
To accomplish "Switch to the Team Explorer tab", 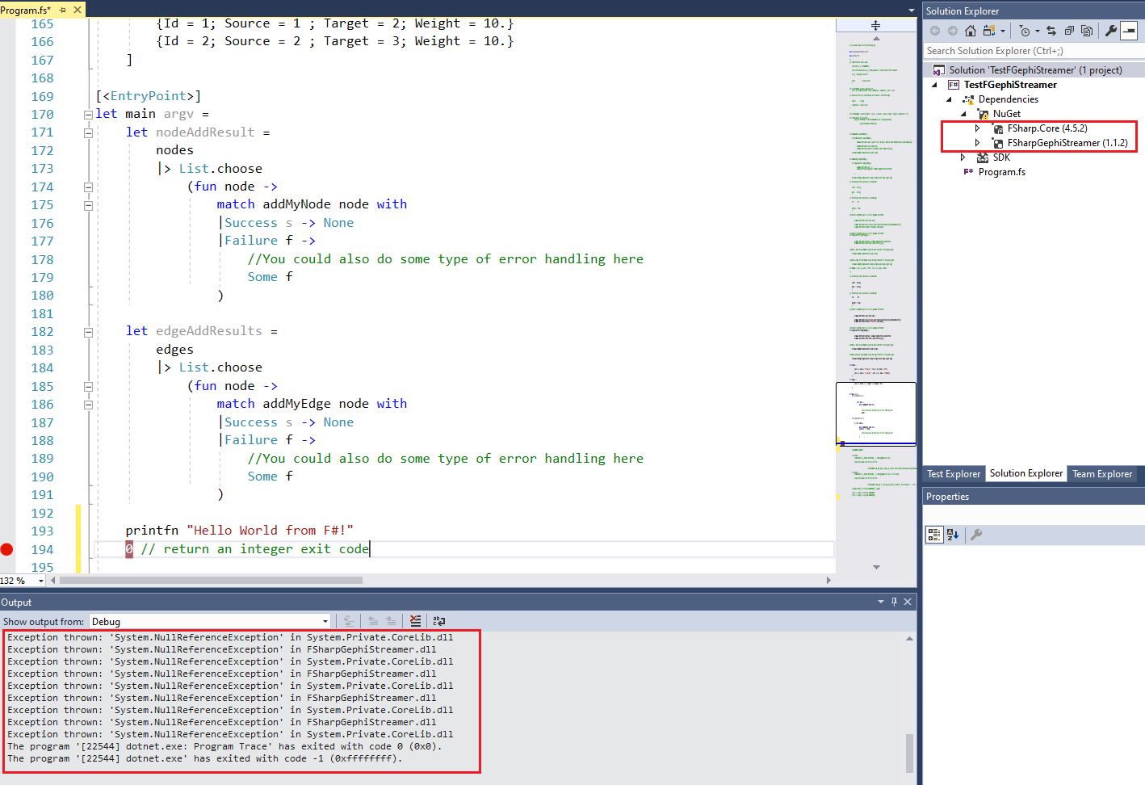I will [x=1102, y=474].
